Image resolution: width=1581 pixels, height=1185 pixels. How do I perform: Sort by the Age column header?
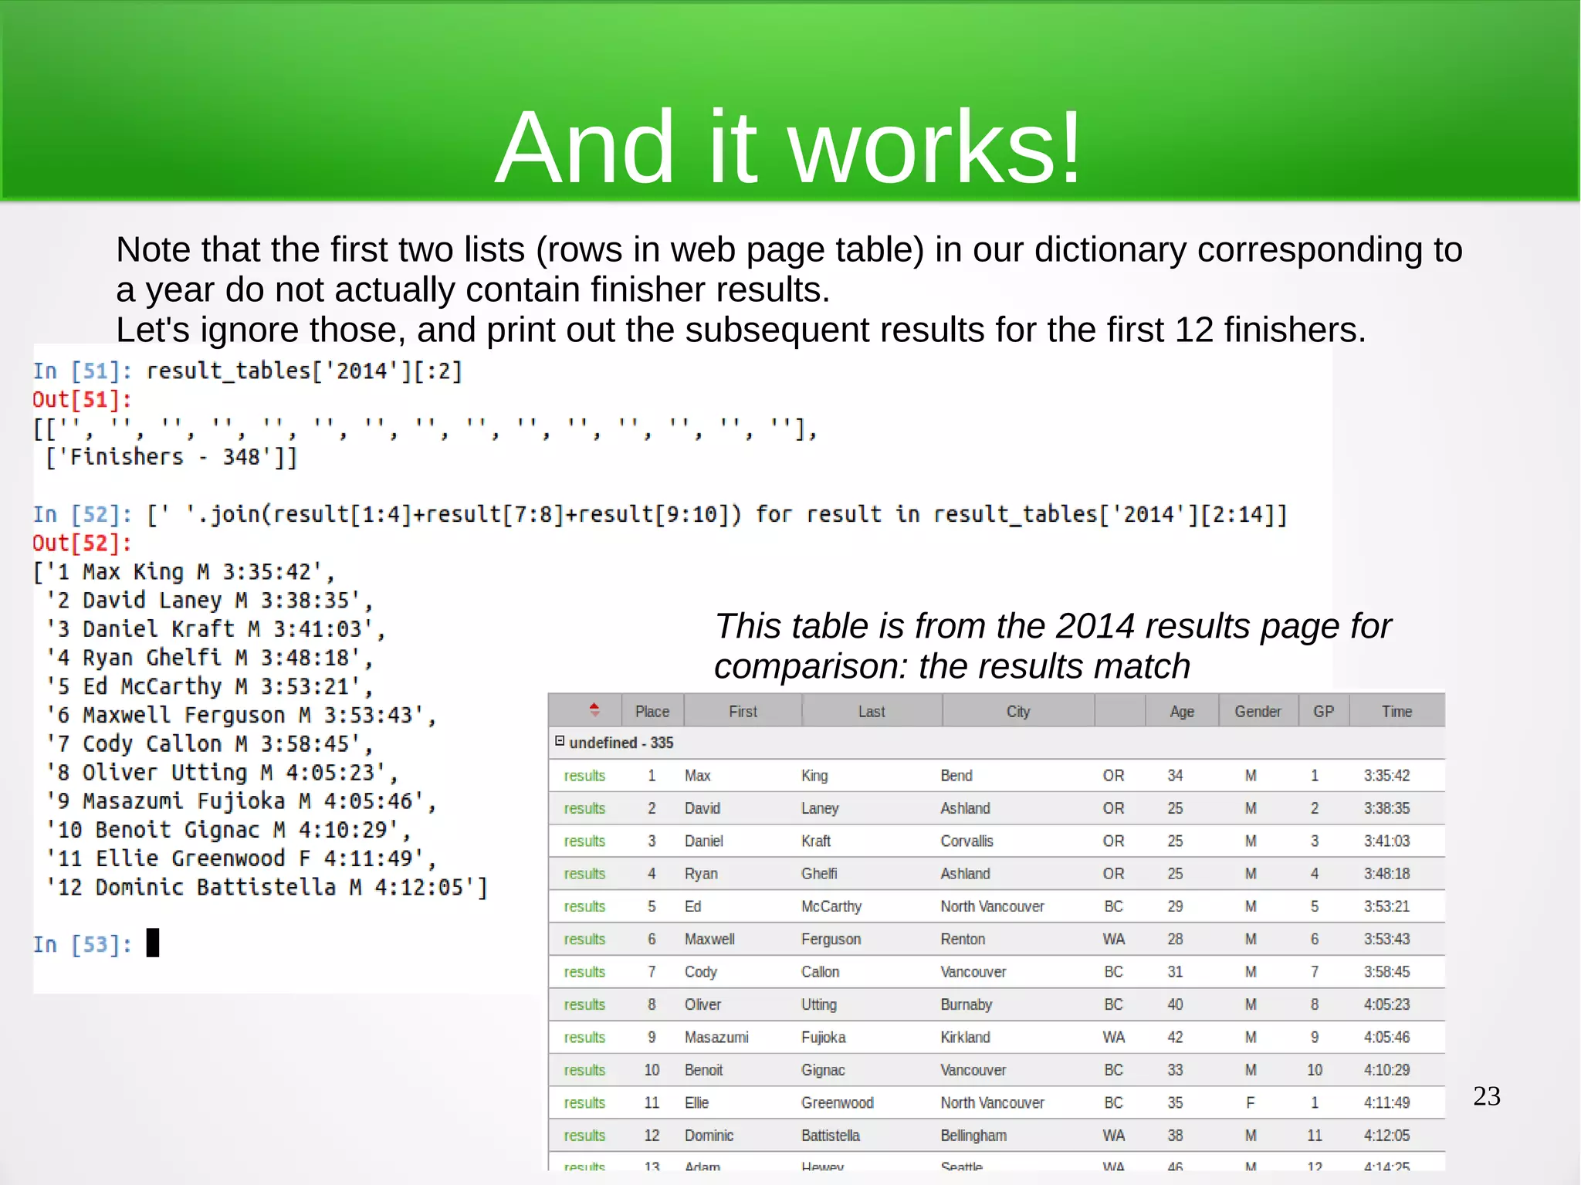point(1181,712)
